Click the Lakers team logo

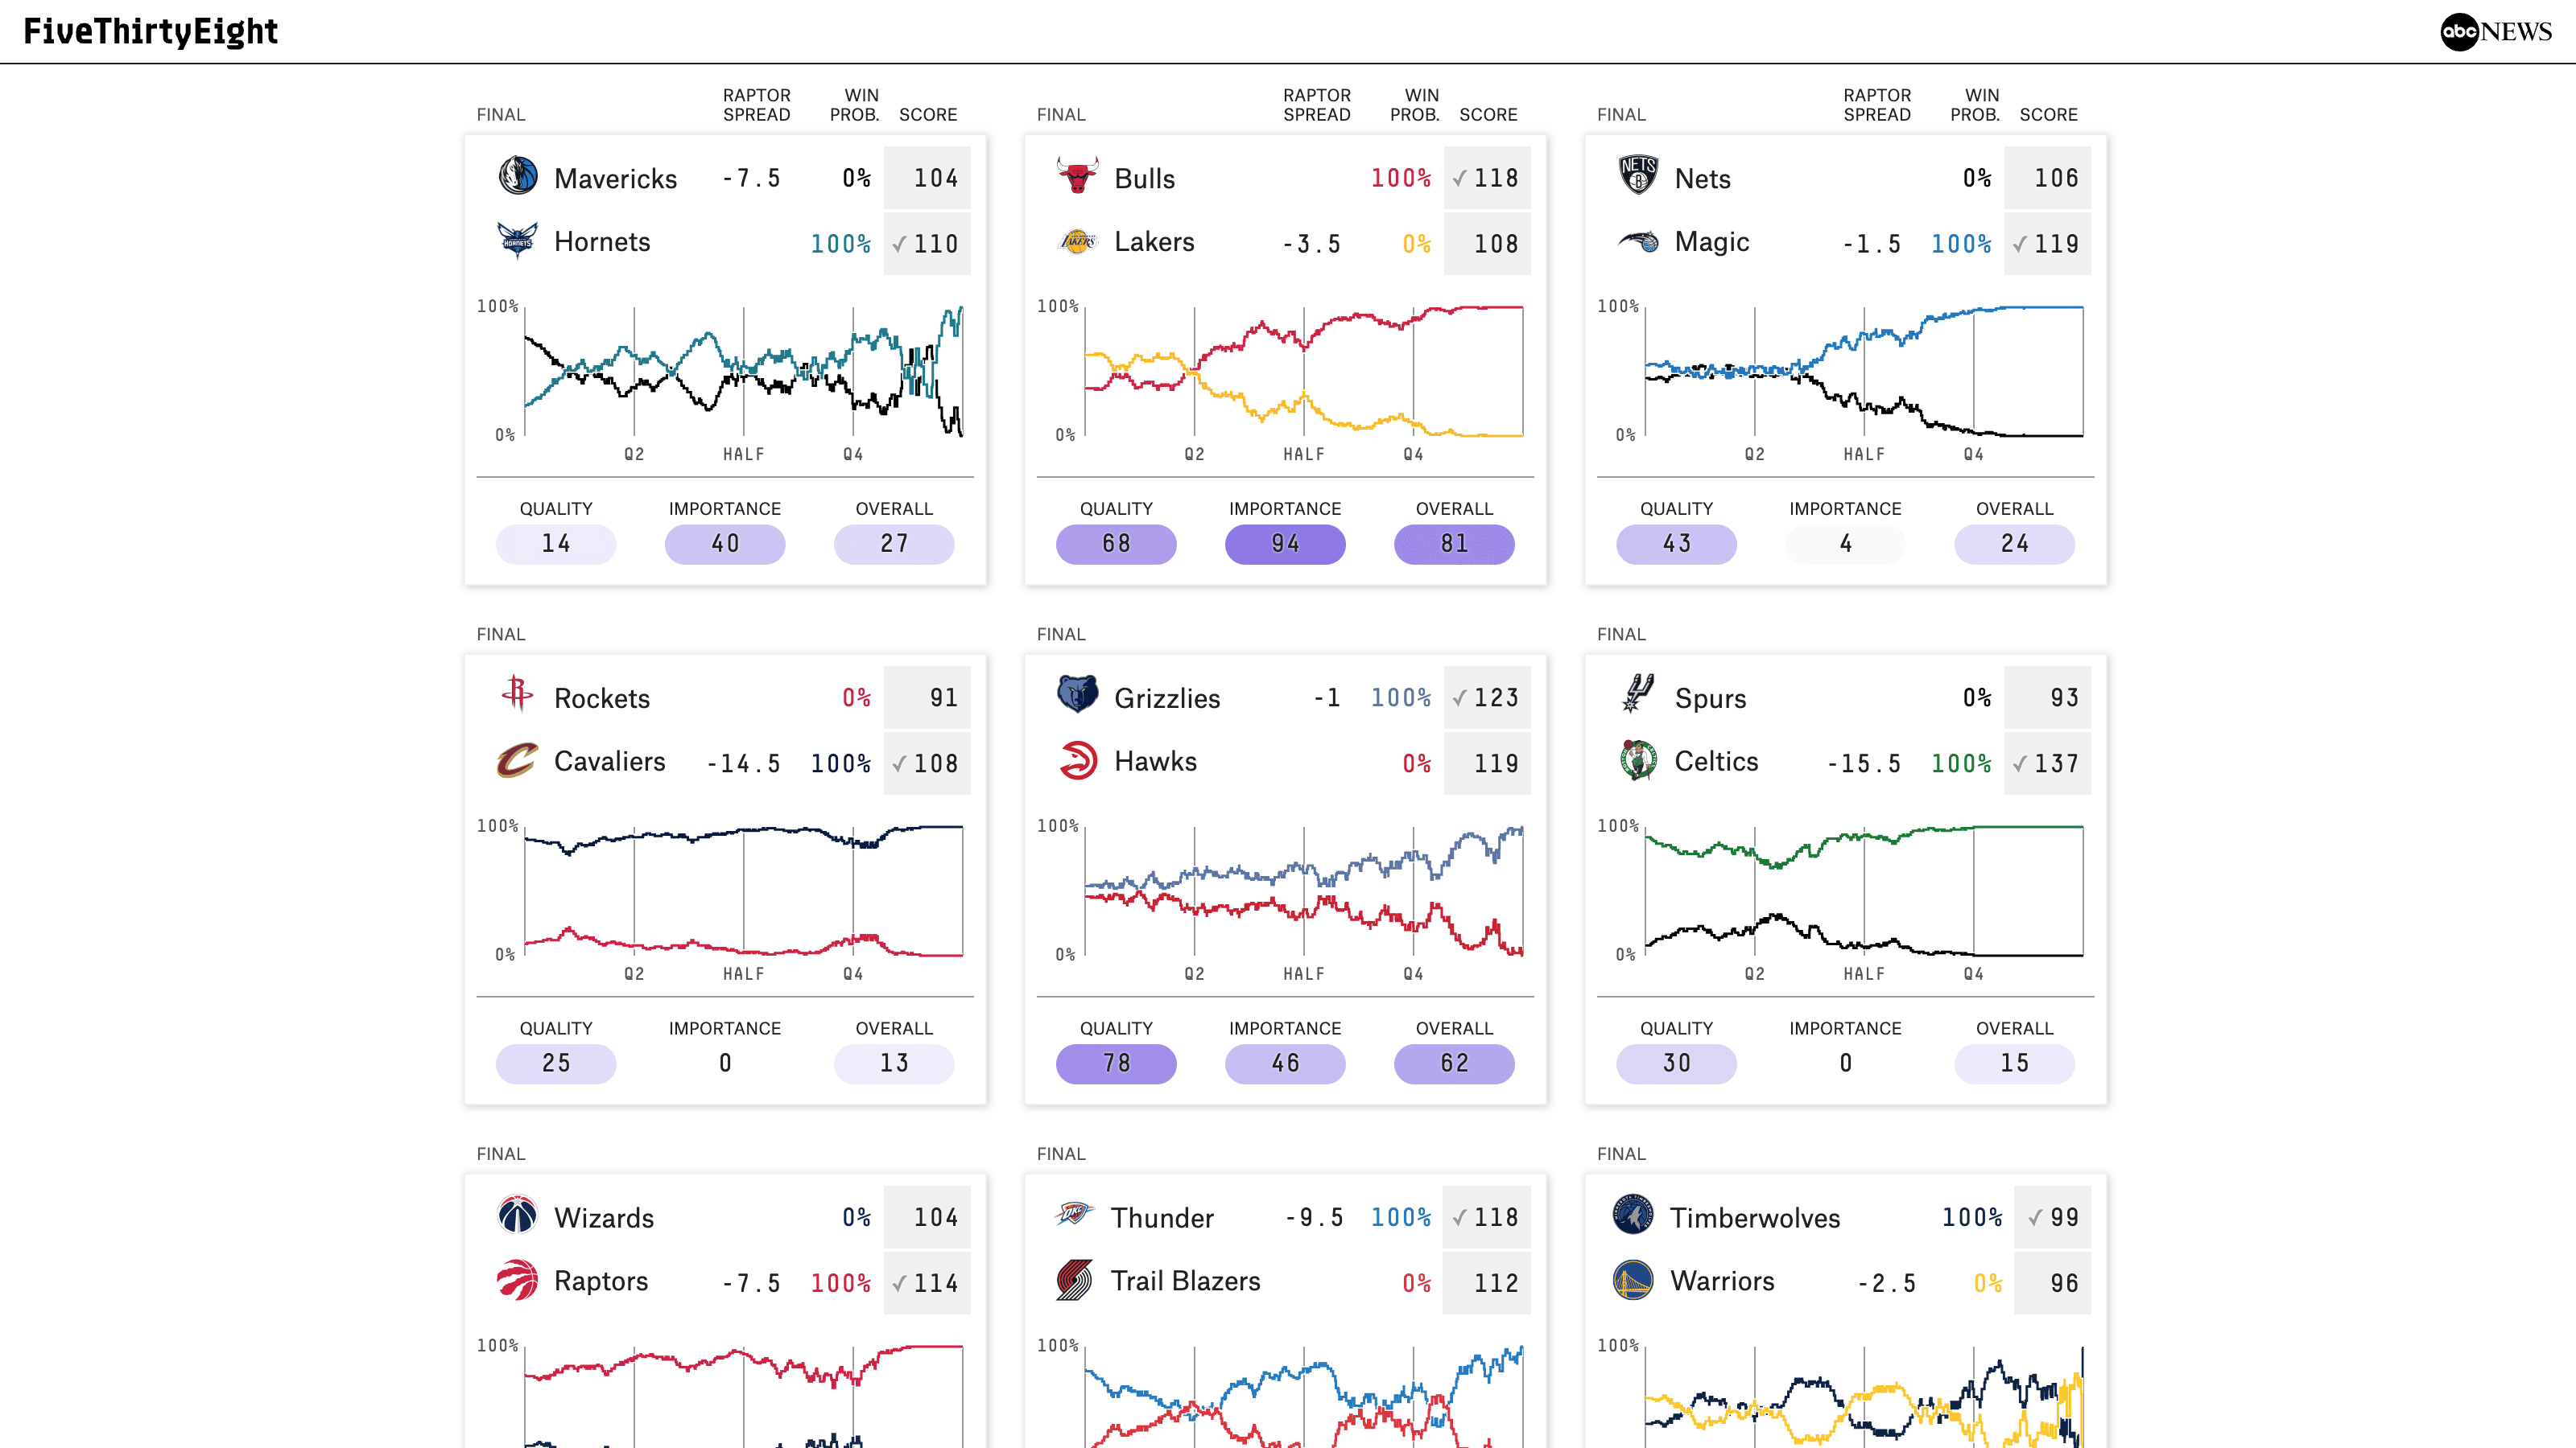[x=1077, y=242]
